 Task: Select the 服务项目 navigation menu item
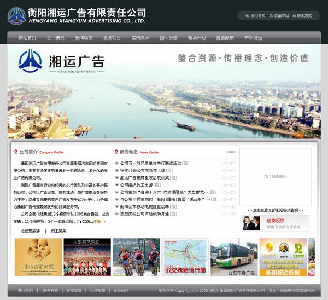(x=112, y=38)
